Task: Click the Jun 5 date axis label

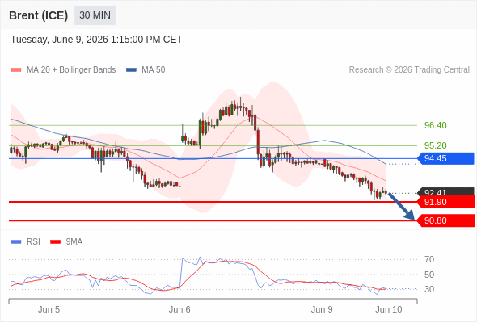Action: pos(49,309)
